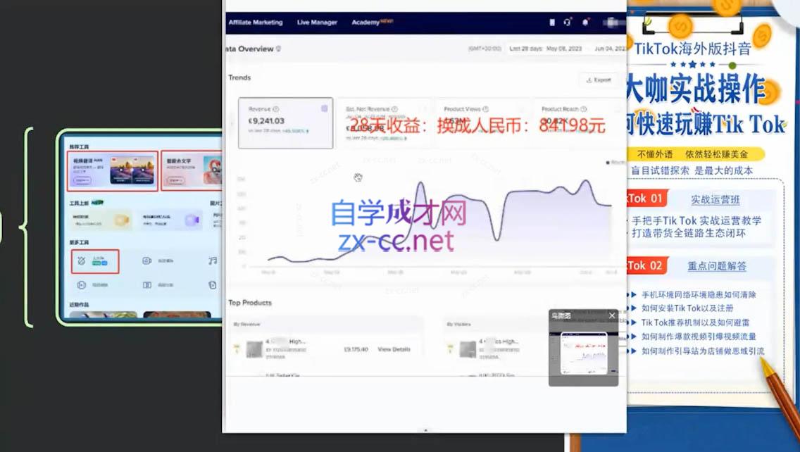Click the music note tool icon
Viewport: 800px width, 452px height.
213,260
